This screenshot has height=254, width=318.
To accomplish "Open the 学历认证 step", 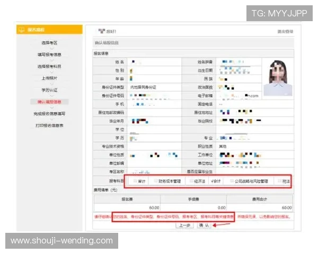I will coord(49,90).
